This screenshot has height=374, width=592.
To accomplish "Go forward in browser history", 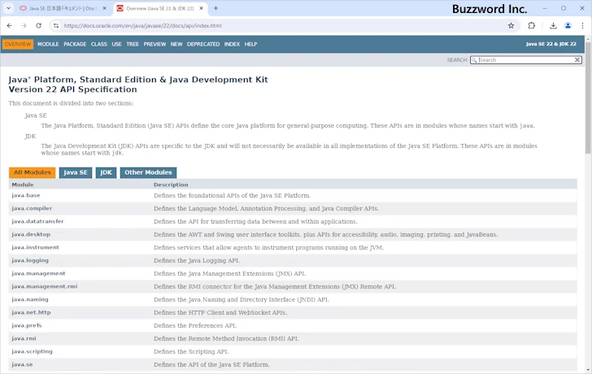I will pyautogui.click(x=24, y=26).
